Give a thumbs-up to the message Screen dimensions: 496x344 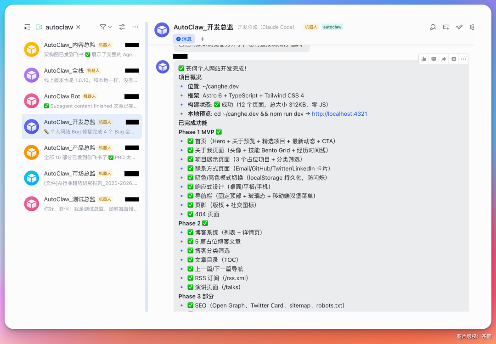(x=423, y=58)
